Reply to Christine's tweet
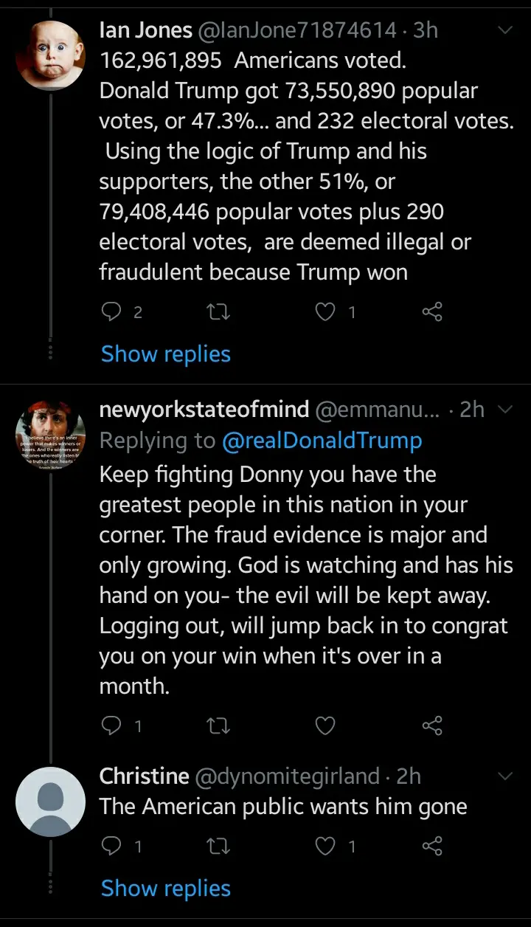The width and height of the screenshot is (531, 927). pyautogui.click(x=111, y=846)
